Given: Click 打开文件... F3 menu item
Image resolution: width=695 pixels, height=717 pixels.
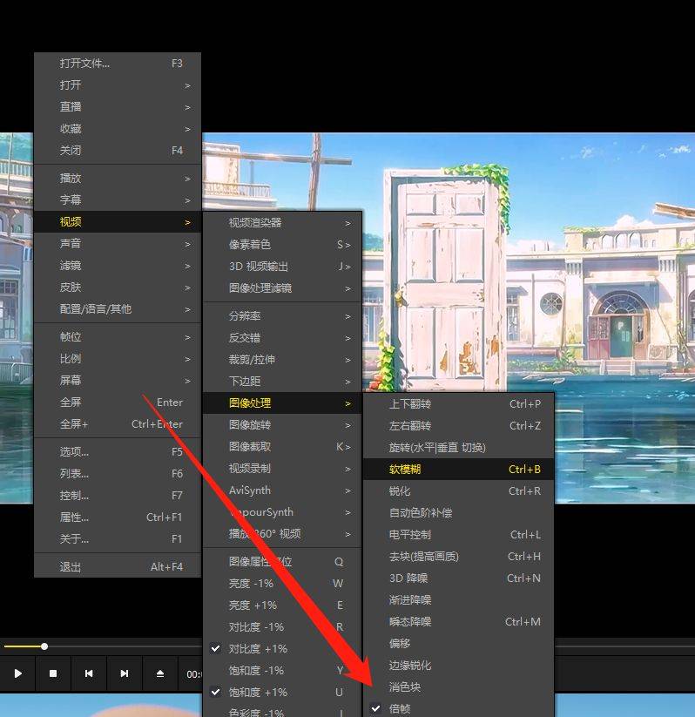Looking at the screenshot, I should point(118,63).
